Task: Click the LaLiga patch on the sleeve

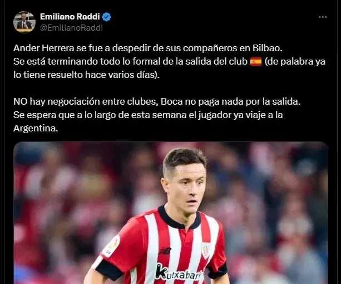Action: coord(112,246)
